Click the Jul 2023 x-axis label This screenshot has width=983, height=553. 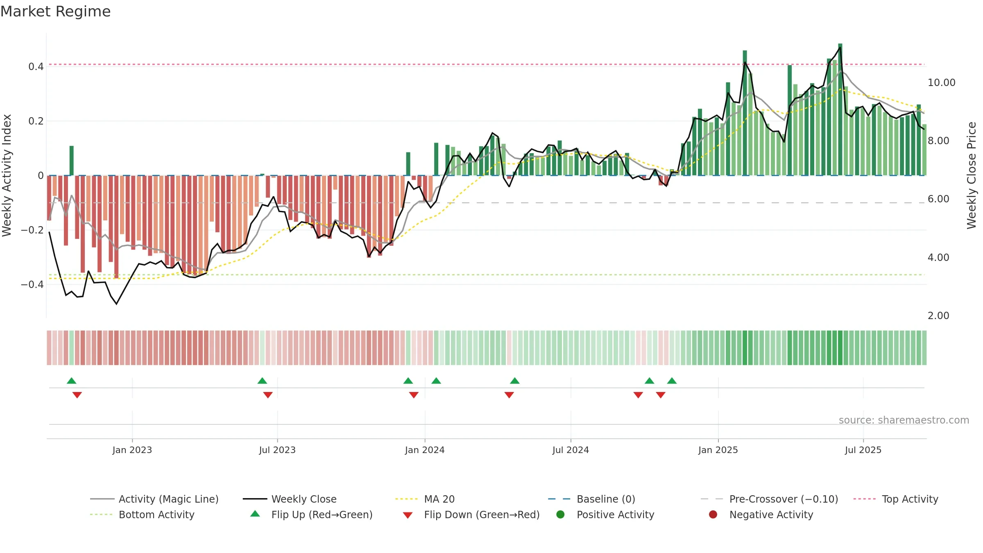point(277,450)
